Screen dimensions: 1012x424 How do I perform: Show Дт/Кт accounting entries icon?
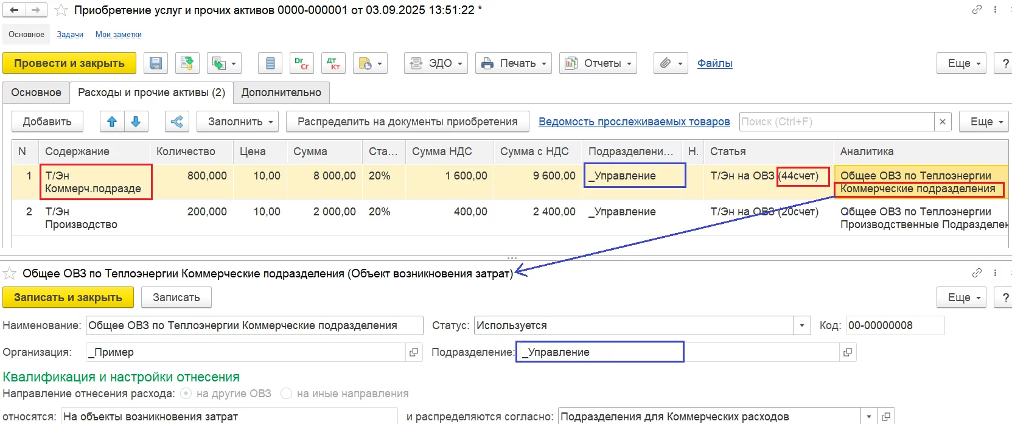click(333, 63)
